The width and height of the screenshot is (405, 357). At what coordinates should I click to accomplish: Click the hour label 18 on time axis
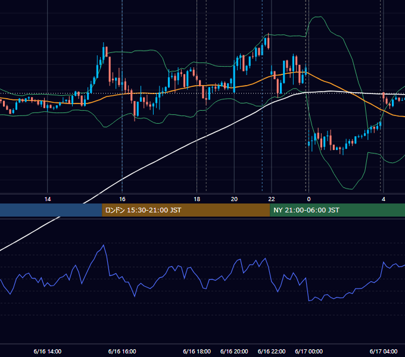point(197,199)
